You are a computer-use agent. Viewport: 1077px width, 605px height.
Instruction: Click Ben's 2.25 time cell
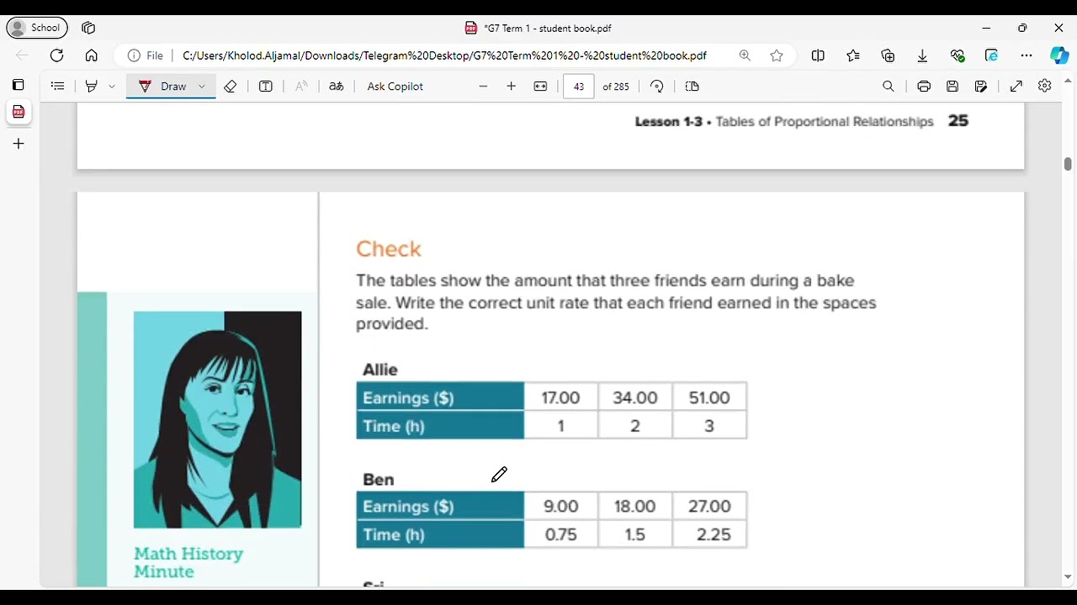coord(709,534)
